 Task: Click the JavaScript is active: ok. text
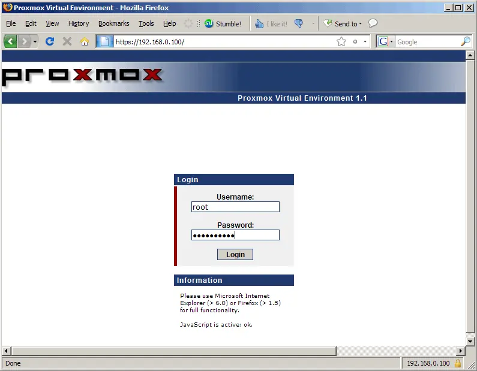tap(216, 324)
